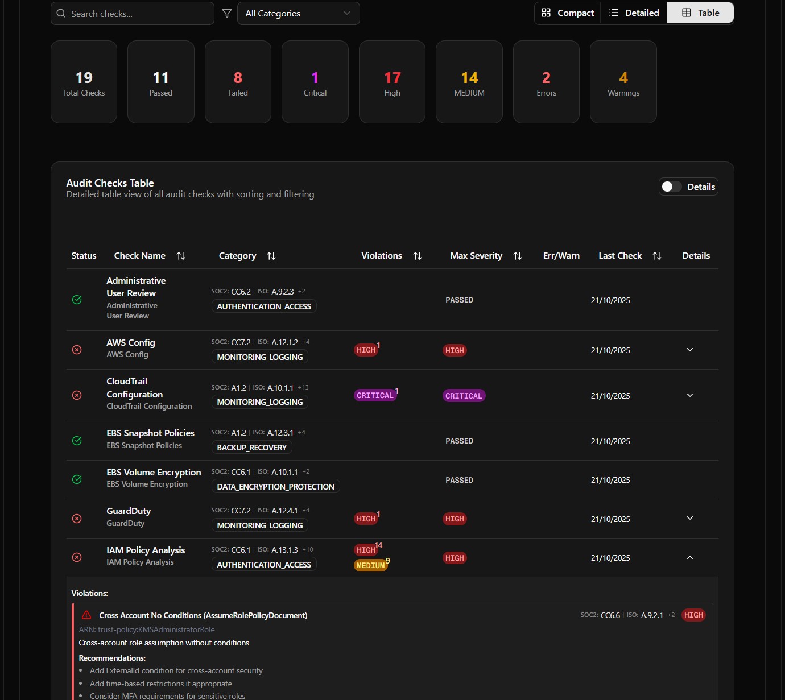Expand CloudTrail Configuration row details
Image resolution: width=785 pixels, height=700 pixels.
pyautogui.click(x=690, y=395)
